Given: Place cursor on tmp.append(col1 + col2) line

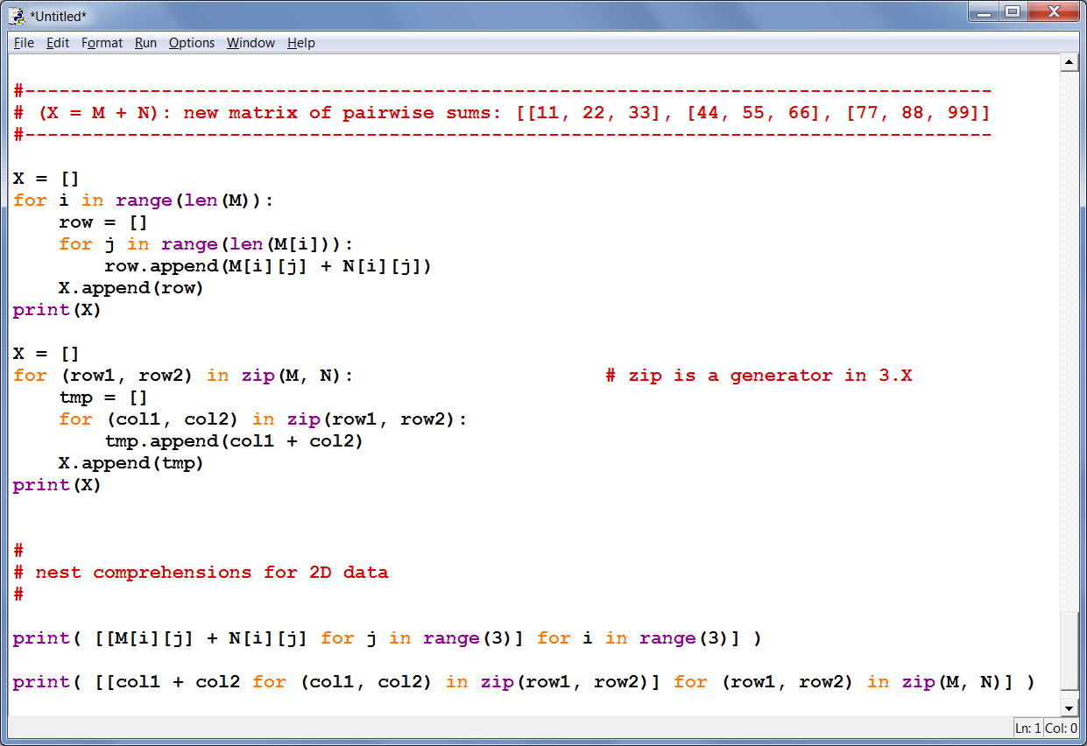Looking at the screenshot, I should [233, 441].
